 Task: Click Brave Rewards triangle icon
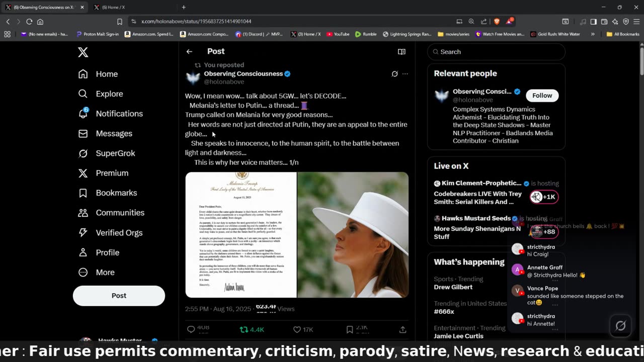click(509, 22)
